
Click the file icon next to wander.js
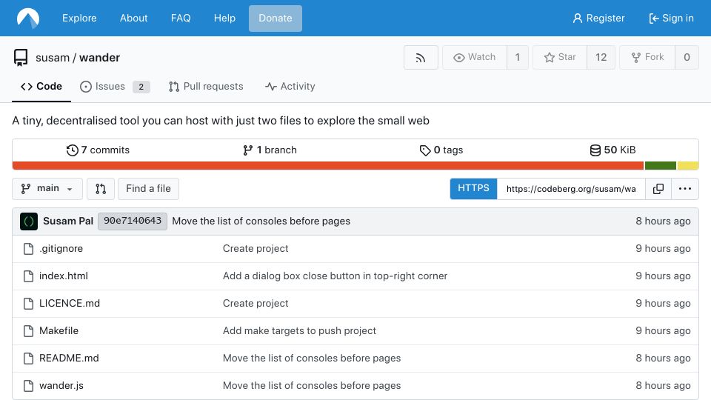coord(29,385)
